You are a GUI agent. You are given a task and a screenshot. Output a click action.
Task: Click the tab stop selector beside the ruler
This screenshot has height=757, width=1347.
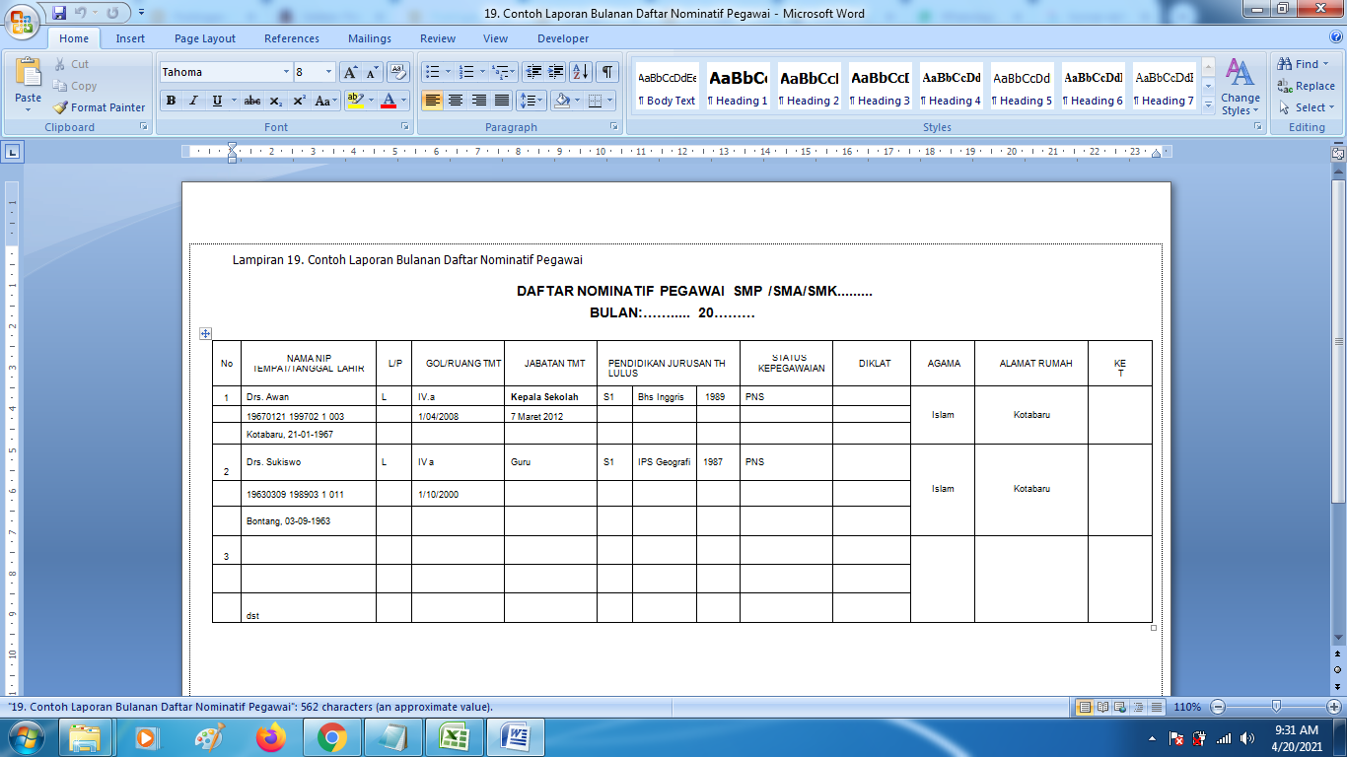tap(13, 152)
